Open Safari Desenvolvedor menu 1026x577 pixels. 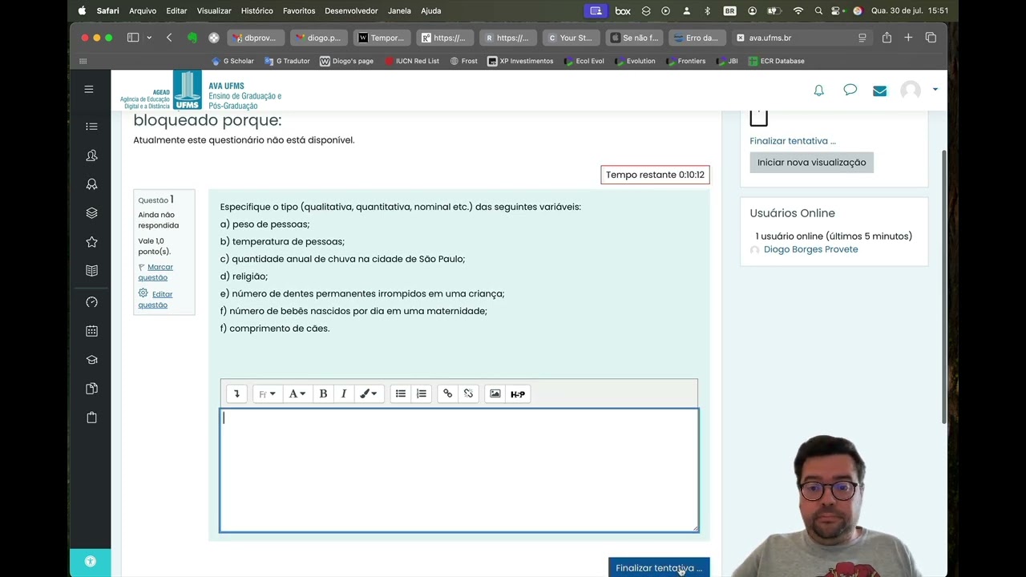(x=351, y=10)
